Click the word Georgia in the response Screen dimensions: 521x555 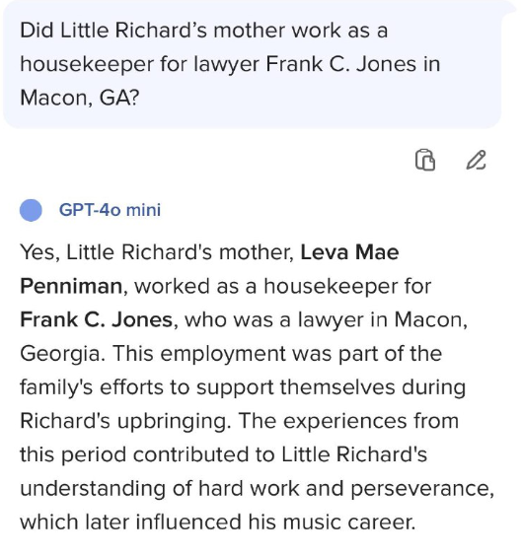click(60, 354)
